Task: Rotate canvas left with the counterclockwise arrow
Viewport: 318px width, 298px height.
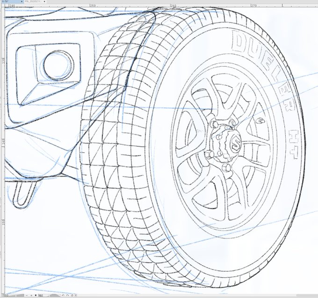Action: click(63, 295)
